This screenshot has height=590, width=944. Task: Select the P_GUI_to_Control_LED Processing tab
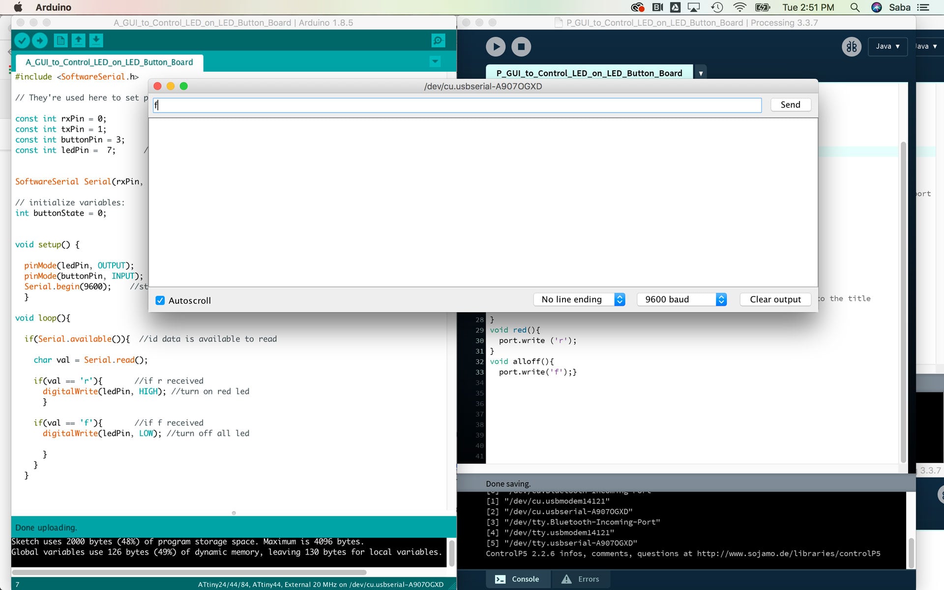click(589, 73)
